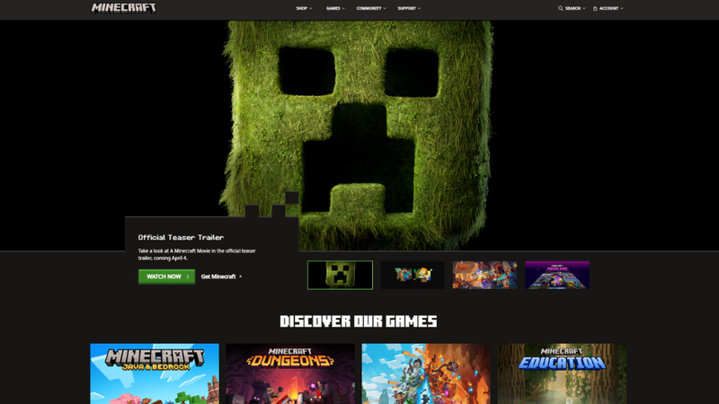Click the Watch Now button
The height and width of the screenshot is (404, 719).
166,277
